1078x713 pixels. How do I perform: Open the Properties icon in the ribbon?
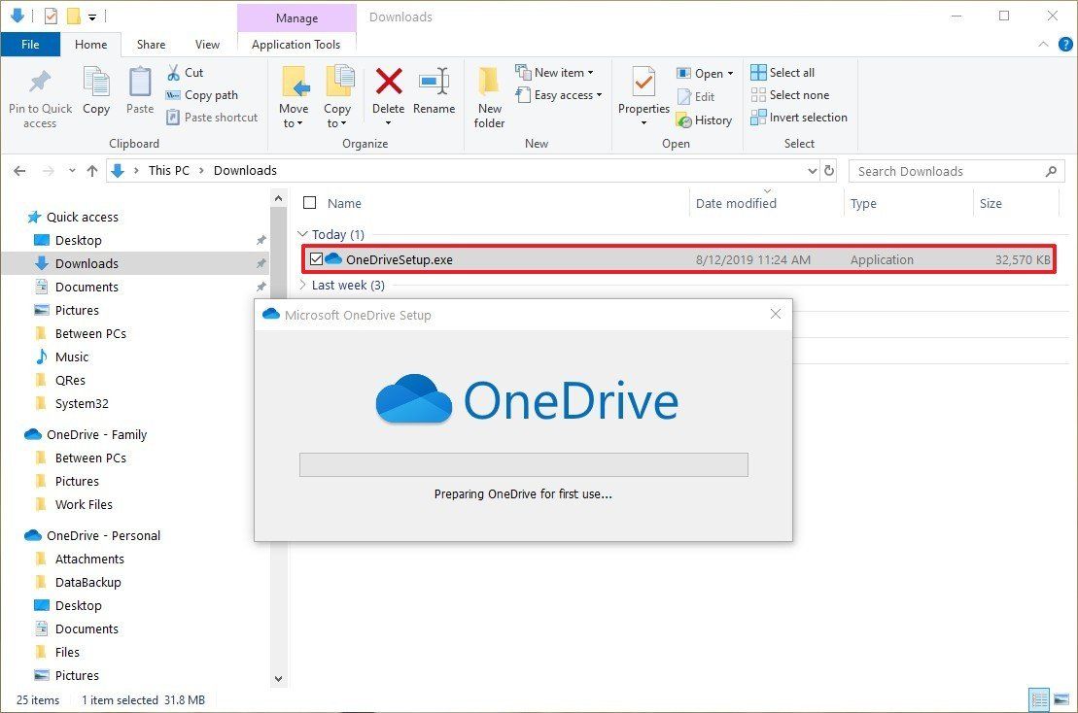tap(643, 94)
